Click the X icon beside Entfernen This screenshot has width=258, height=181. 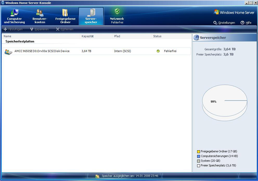[x=57, y=29]
